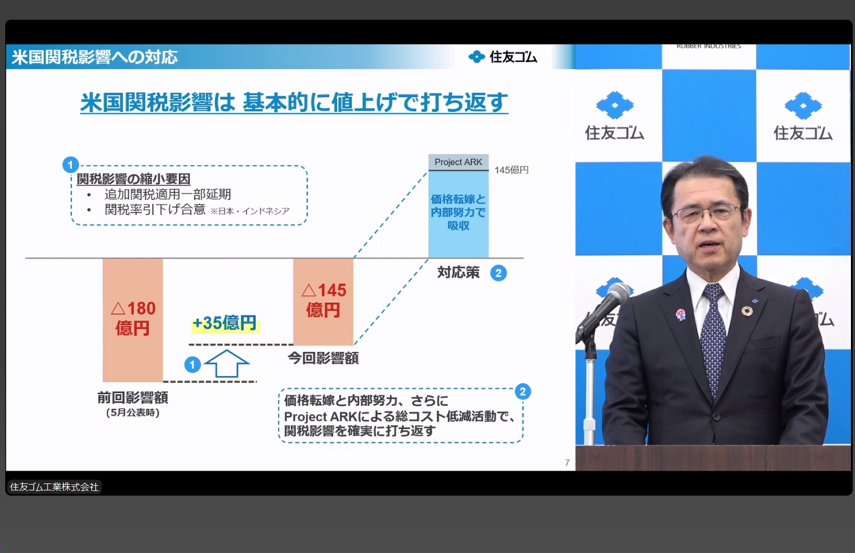The height and width of the screenshot is (553, 855).
Task: Click the gray "Project ARK" label box
Action: coord(458,162)
